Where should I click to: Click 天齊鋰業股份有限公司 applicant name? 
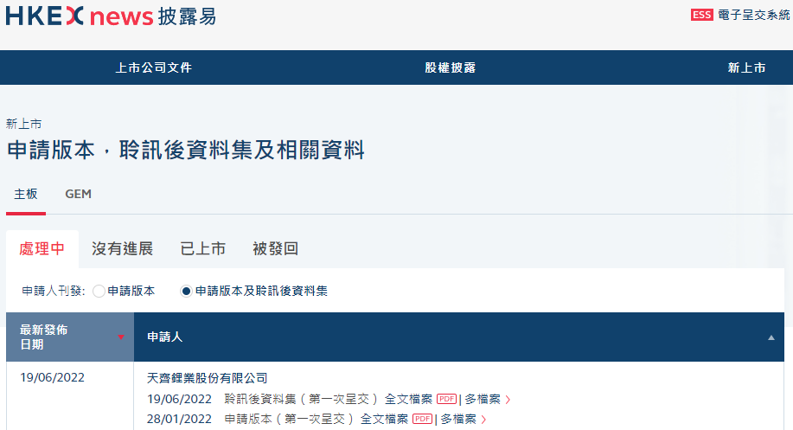point(208,378)
